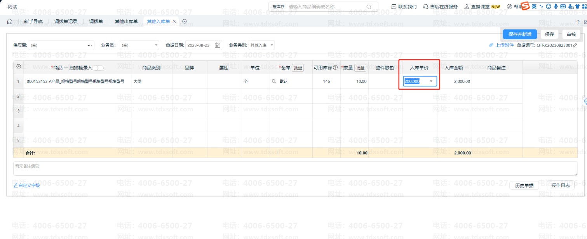
Task: Open the 业务类别 dropdown
Action: (272, 45)
